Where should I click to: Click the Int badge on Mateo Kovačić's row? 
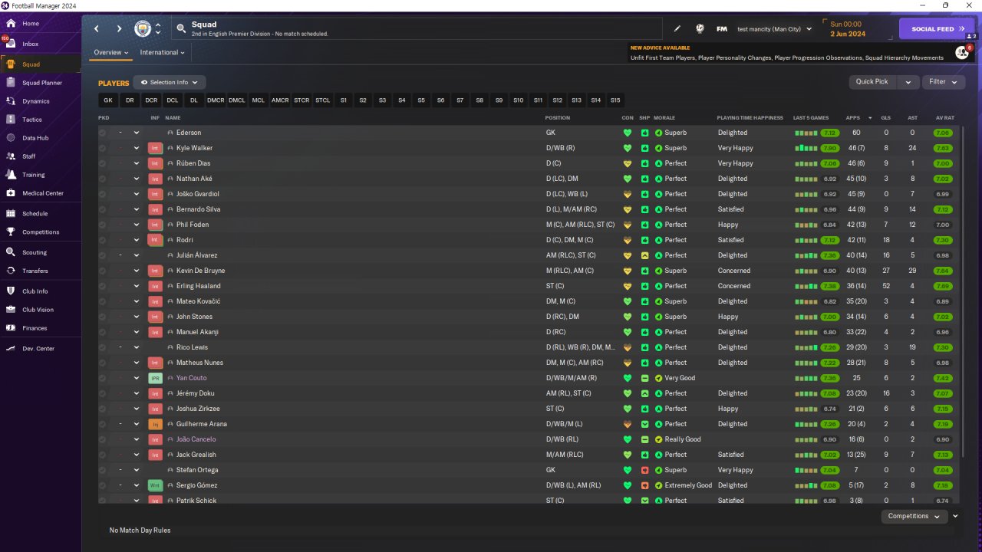pyautogui.click(x=155, y=301)
